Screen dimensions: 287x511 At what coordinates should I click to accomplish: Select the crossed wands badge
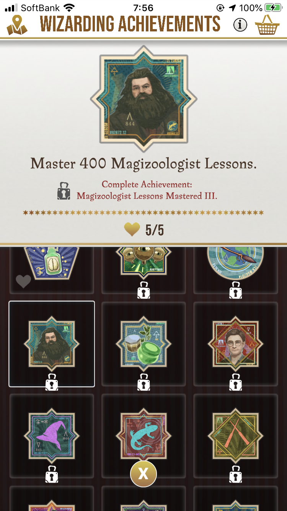(x=235, y=436)
